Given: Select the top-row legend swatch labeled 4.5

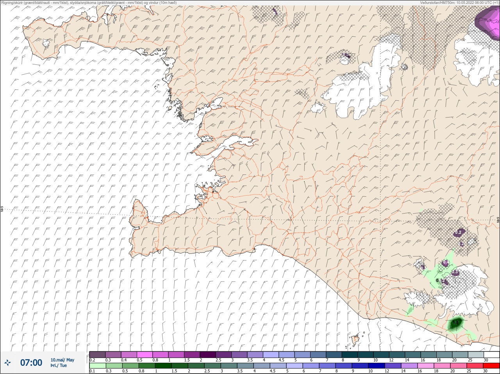Looking at the screenshot, I should click(x=287, y=354).
